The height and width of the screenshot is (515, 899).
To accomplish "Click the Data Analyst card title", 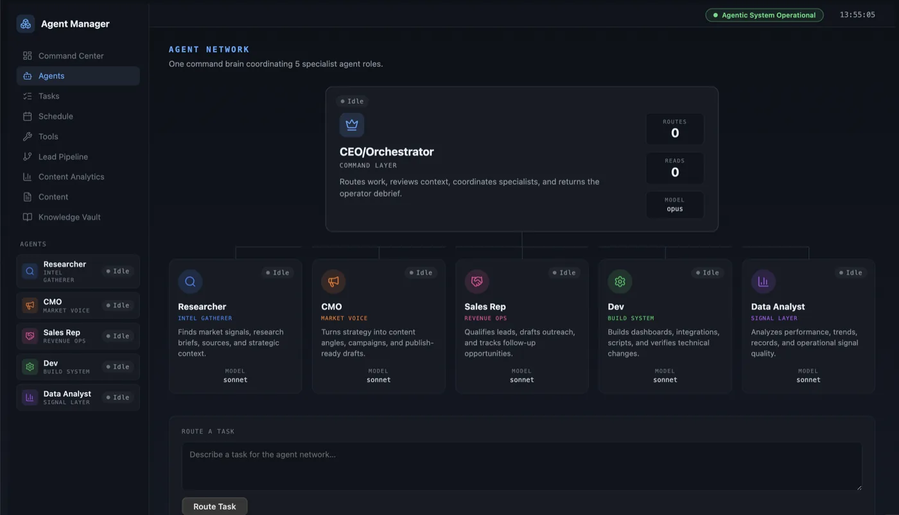I will tap(778, 307).
